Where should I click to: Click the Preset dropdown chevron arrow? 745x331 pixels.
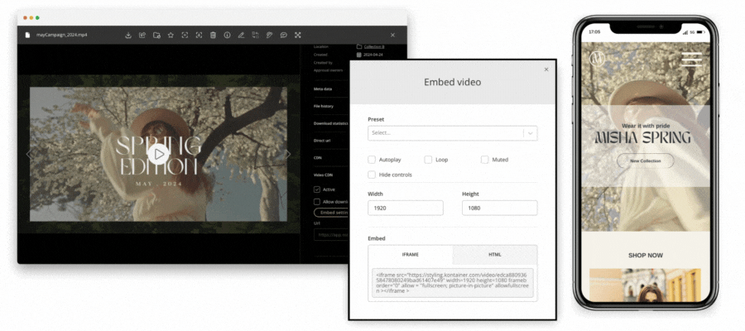pos(531,133)
